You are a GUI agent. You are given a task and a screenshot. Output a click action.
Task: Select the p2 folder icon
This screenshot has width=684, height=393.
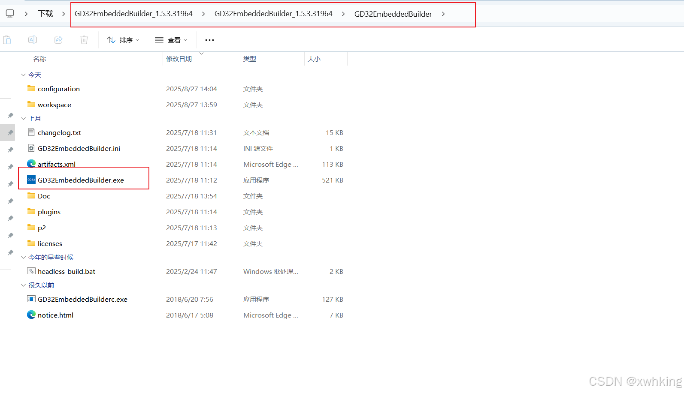tap(31, 228)
